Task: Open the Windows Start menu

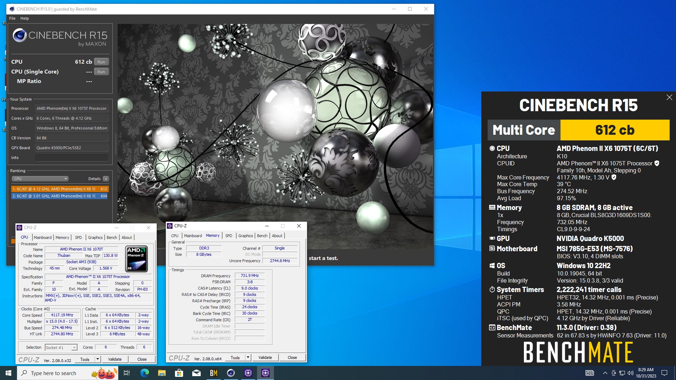Action: coord(8,373)
